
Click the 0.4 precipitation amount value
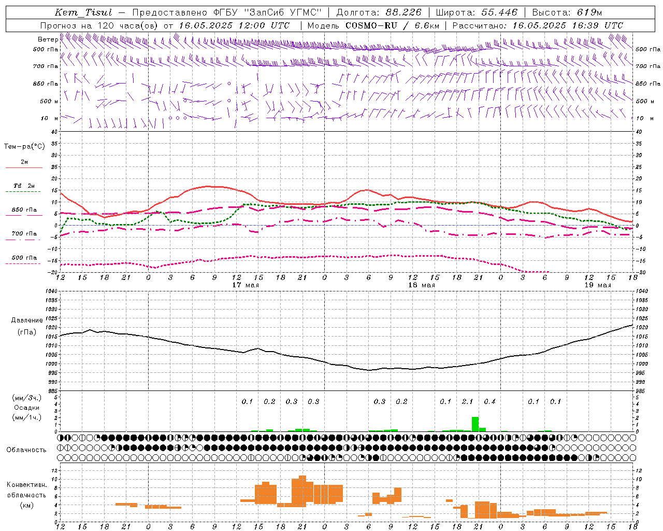click(489, 402)
